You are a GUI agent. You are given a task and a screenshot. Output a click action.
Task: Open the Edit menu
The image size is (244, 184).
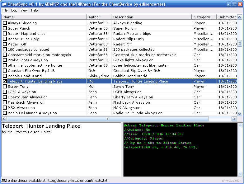tap(14, 10)
